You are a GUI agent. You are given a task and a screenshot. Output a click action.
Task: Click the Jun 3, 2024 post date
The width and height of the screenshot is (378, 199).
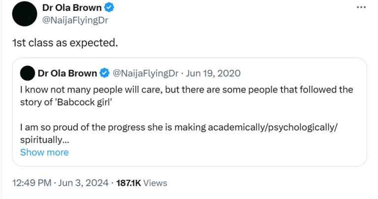click(82, 183)
